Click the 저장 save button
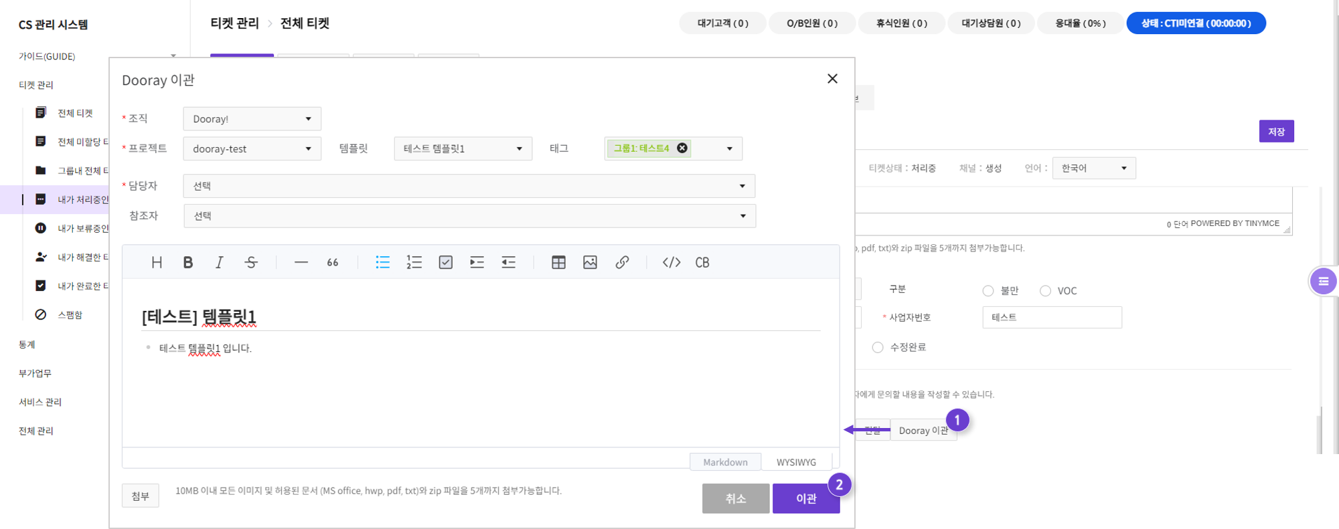1339x529 pixels. [1277, 131]
